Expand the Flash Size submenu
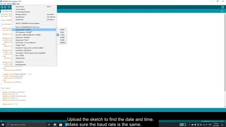Image resolution: width=226 pixels, height=127 pixels. [34, 35]
